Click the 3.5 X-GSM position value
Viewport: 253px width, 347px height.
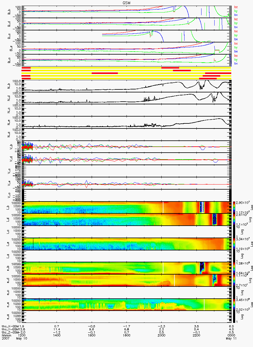(x=196, y=326)
